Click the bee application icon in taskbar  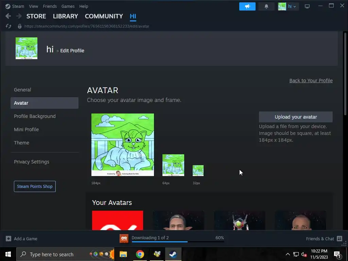pos(157,254)
